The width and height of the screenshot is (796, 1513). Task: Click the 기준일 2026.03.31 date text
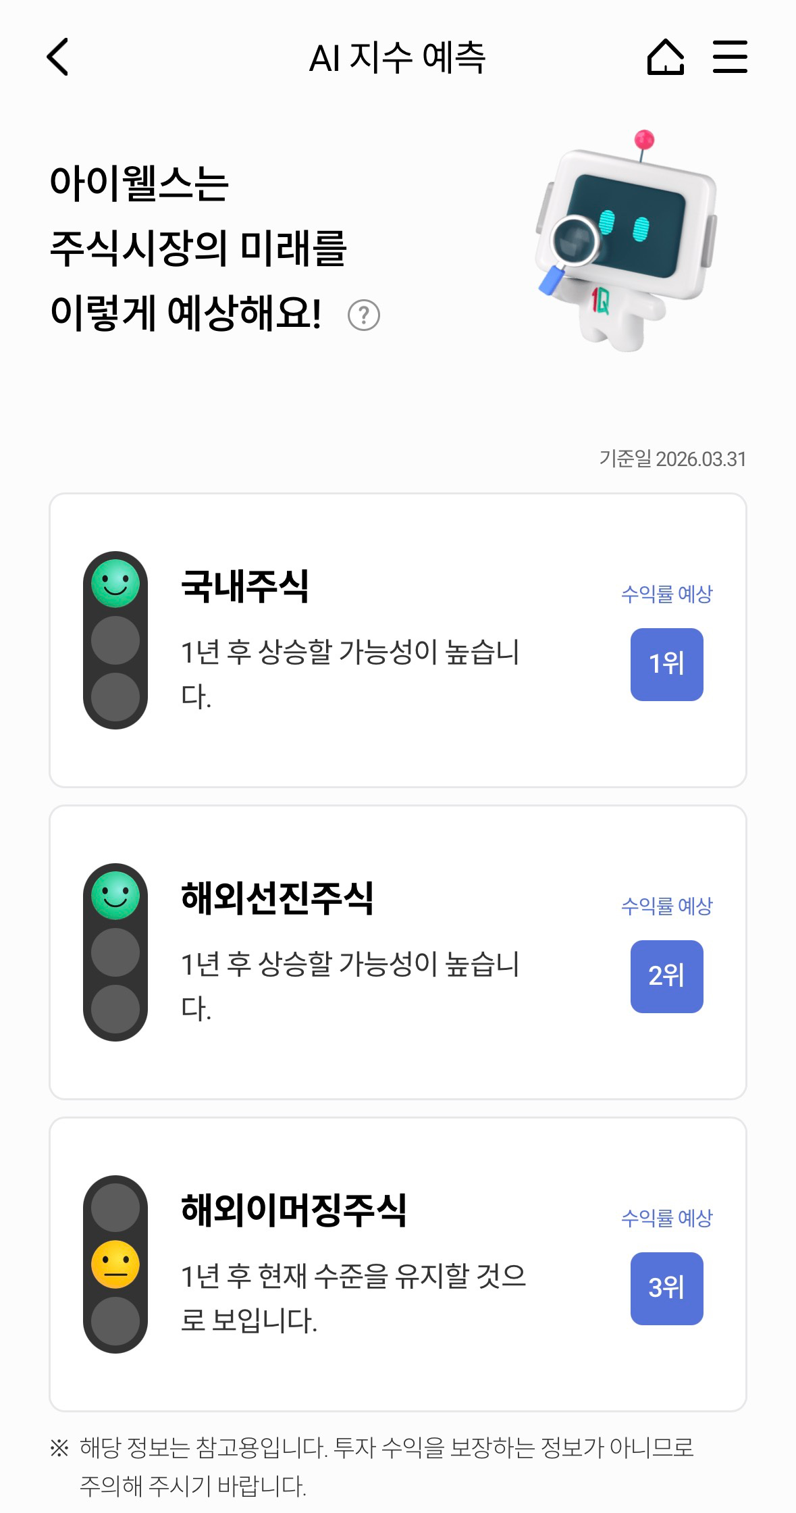pos(672,459)
